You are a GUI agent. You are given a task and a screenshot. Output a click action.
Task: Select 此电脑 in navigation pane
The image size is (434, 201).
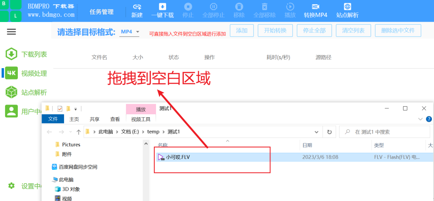63,180
